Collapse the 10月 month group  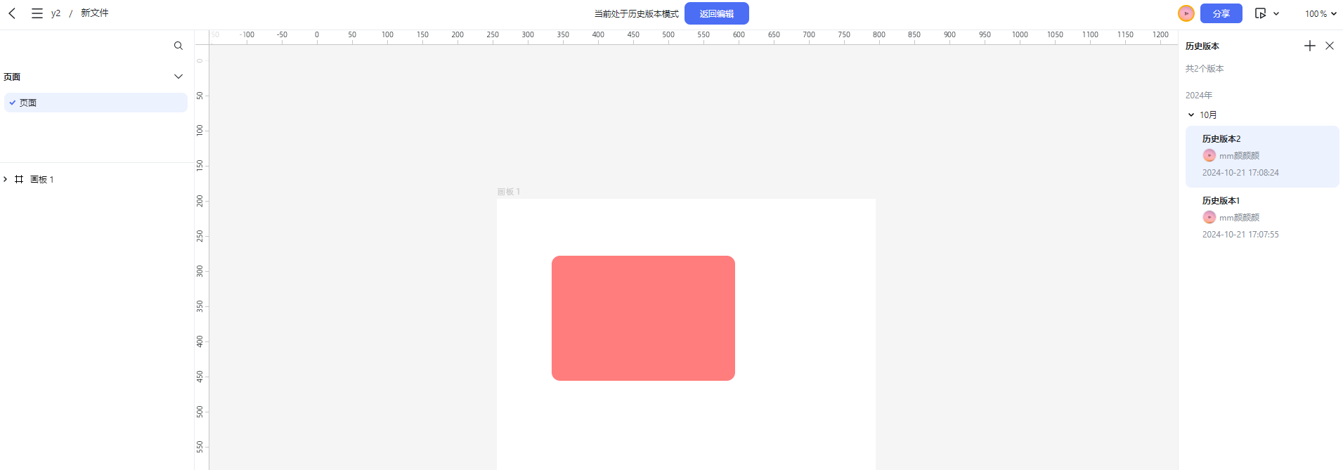tap(1191, 115)
